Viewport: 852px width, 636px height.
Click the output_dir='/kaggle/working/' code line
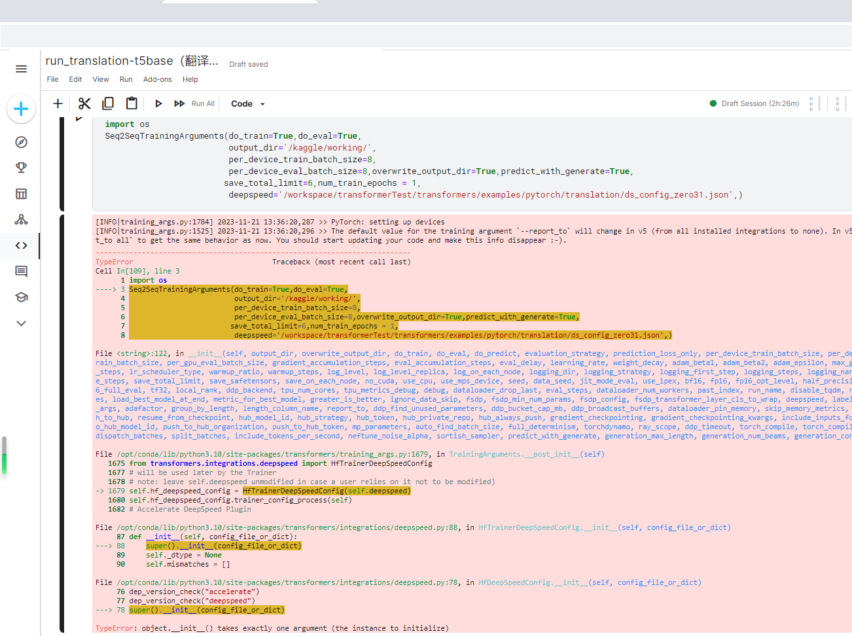click(x=302, y=148)
